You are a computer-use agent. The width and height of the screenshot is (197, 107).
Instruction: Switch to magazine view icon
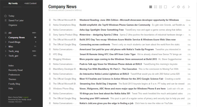tap(156, 7)
